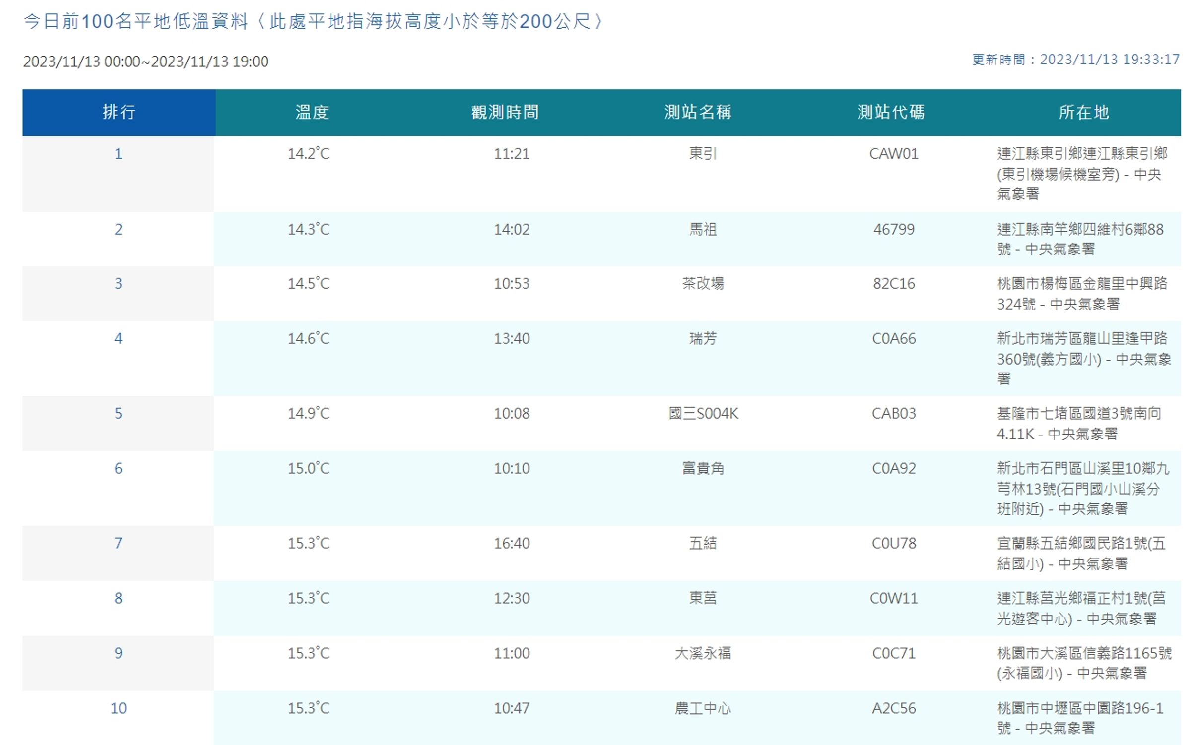Click station code C0W11

tap(894, 598)
